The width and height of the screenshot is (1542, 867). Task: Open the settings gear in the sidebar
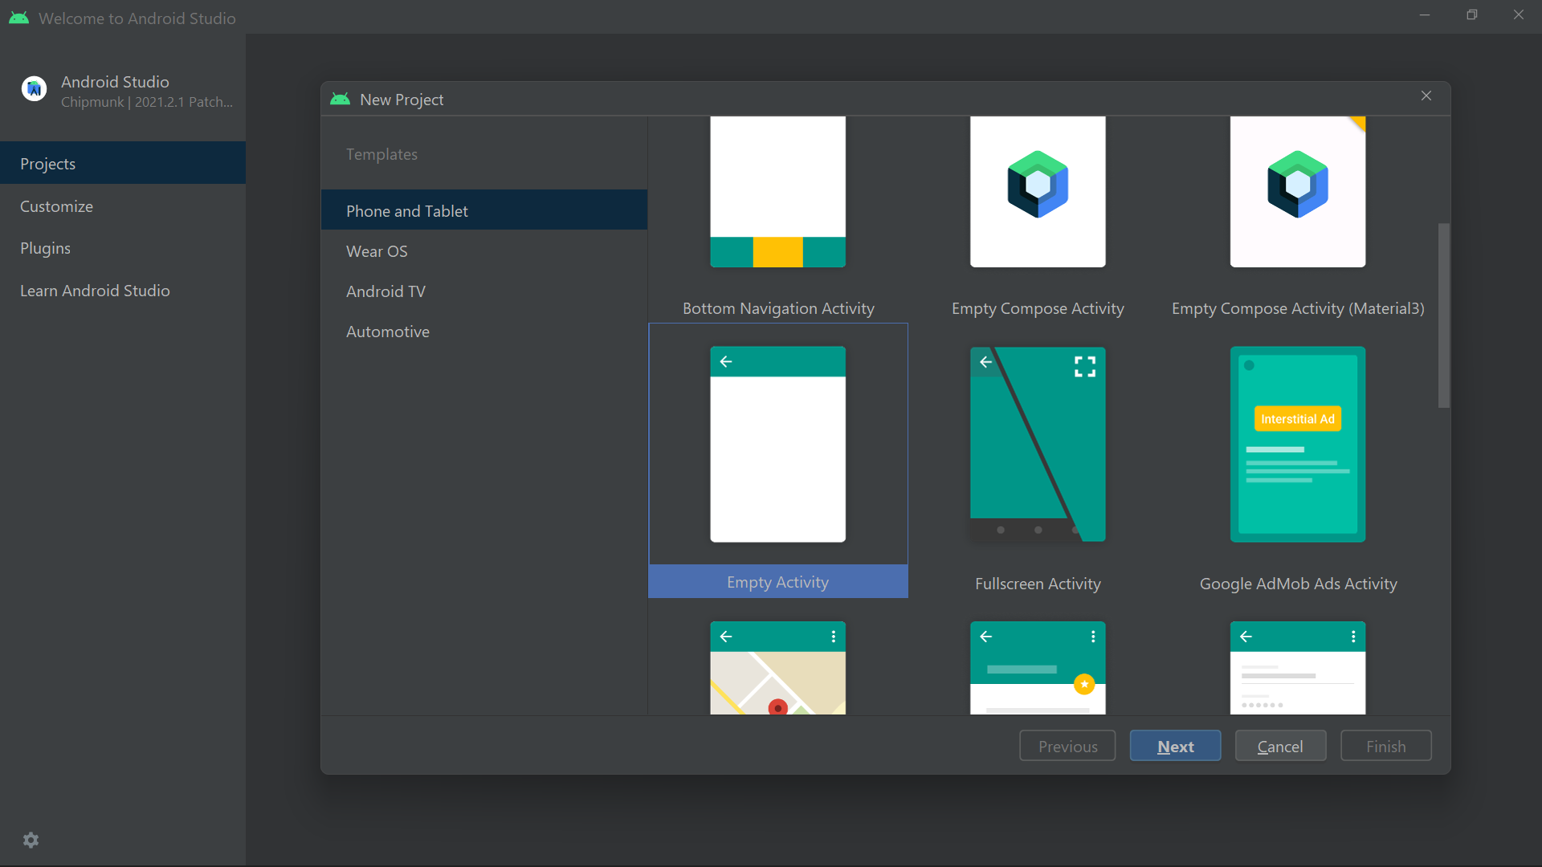coord(31,840)
